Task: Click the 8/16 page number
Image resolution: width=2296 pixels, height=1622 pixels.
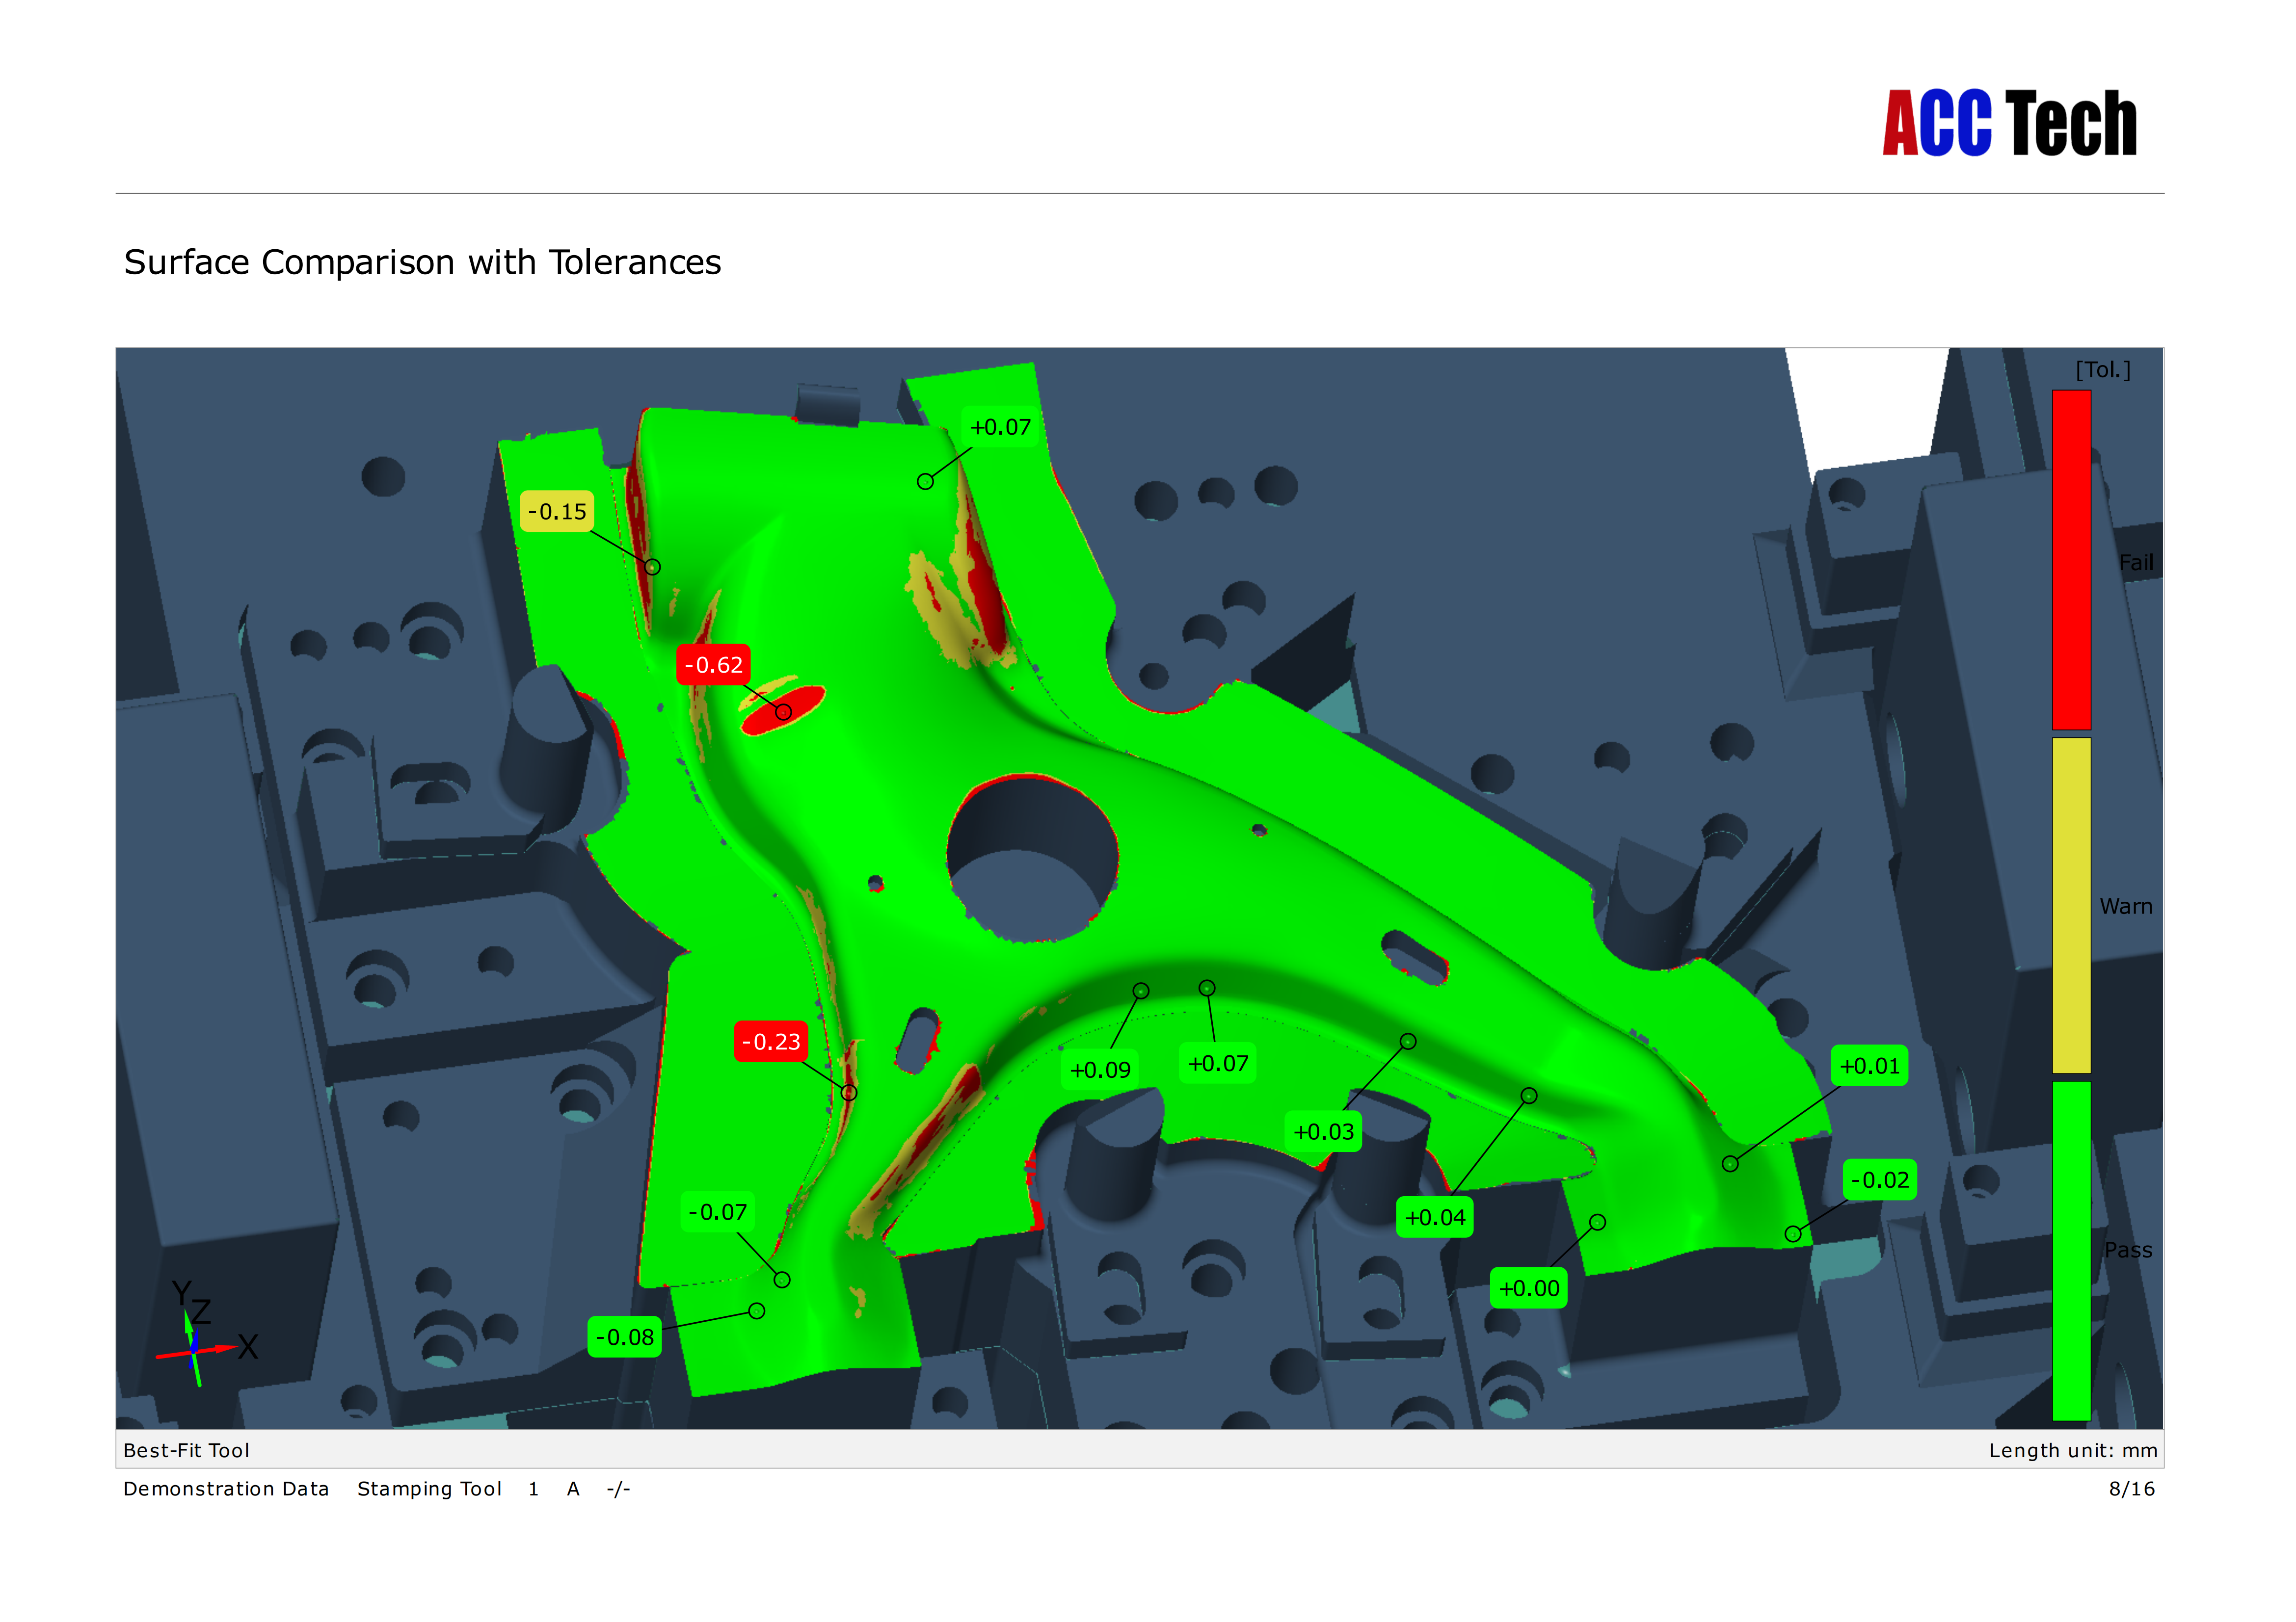Action: [x=2131, y=1489]
